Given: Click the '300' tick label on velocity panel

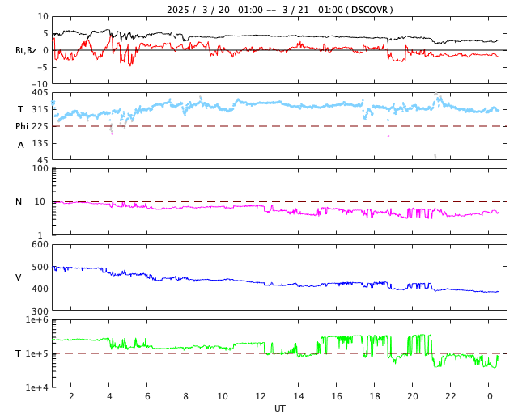Looking at the screenshot, I should coord(40,311).
